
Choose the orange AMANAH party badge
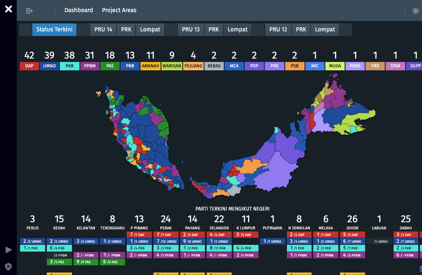tap(150, 66)
